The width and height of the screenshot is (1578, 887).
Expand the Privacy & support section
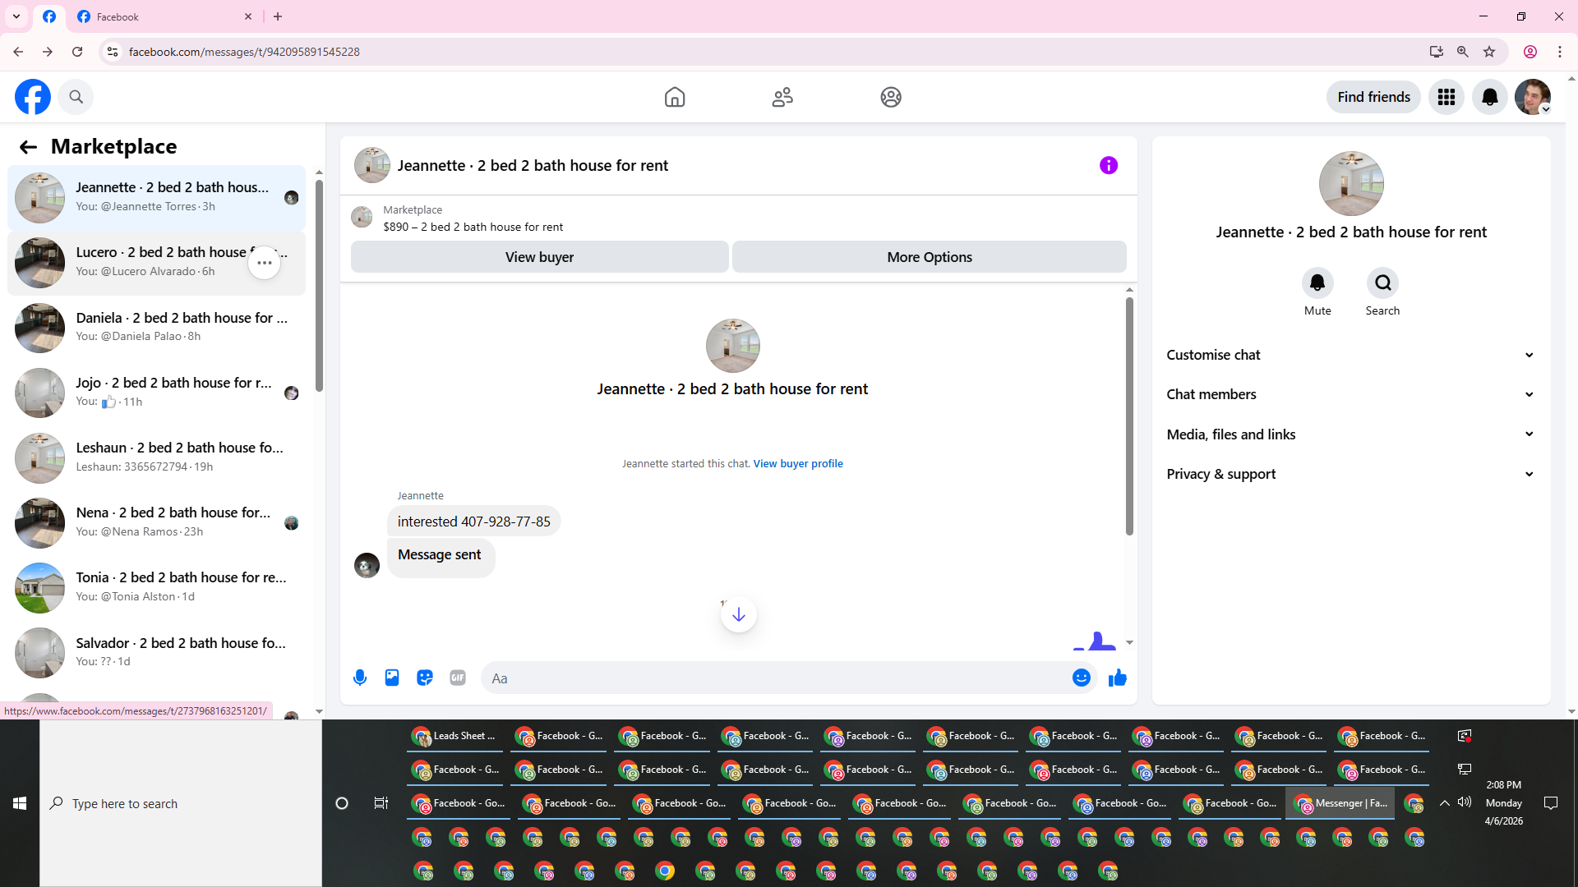(1351, 474)
